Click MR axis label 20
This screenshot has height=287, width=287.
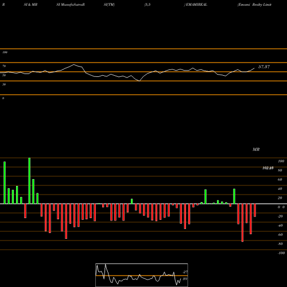(280, 198)
